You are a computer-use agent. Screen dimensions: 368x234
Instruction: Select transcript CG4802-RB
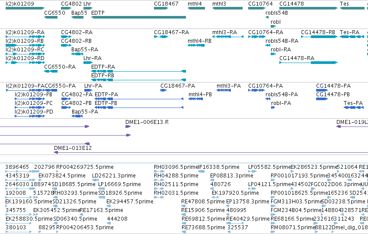coord(76,41)
